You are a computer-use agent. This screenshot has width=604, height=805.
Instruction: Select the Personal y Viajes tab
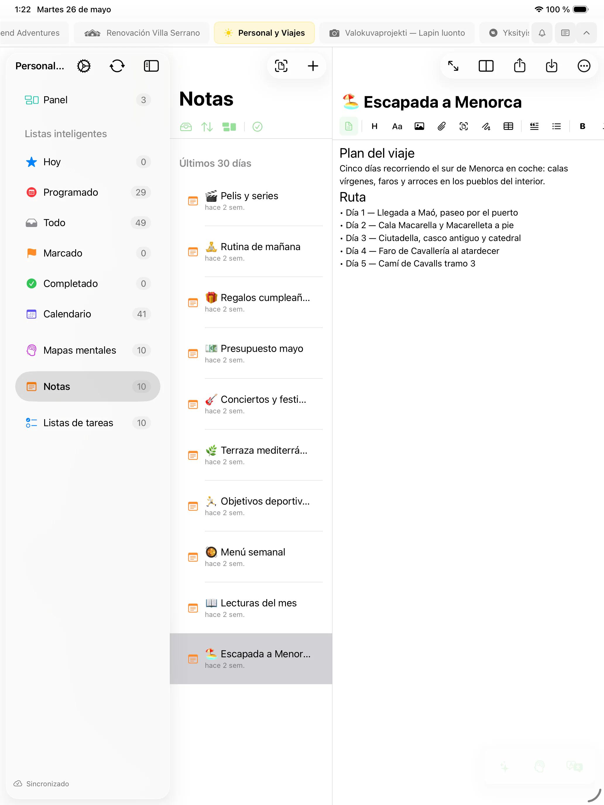tap(264, 33)
